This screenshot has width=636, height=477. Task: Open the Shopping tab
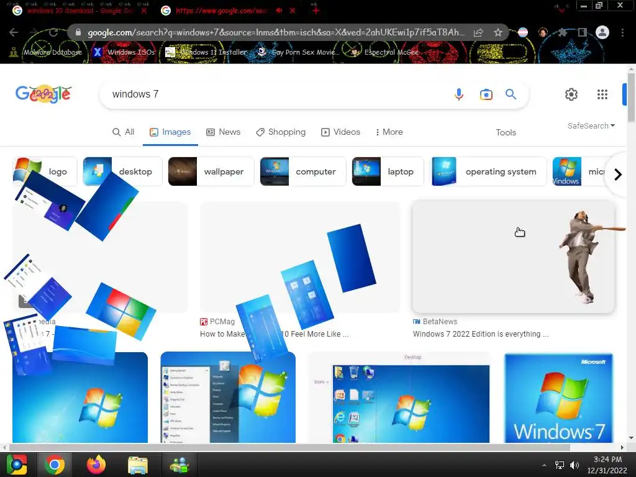(281, 132)
